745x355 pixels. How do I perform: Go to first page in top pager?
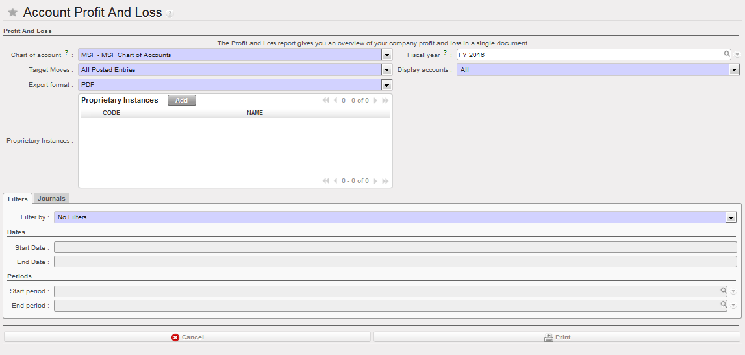pos(326,100)
